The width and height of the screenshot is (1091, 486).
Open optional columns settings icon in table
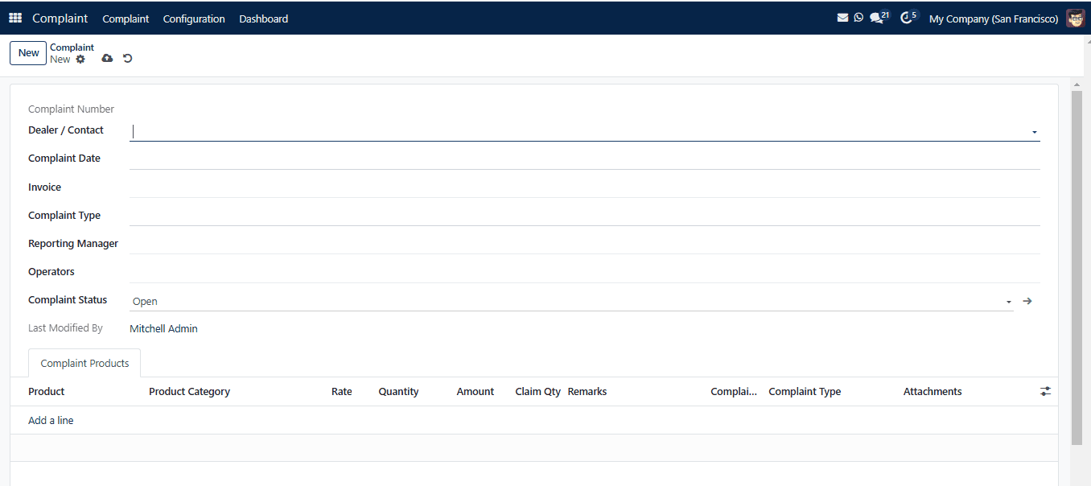point(1045,391)
